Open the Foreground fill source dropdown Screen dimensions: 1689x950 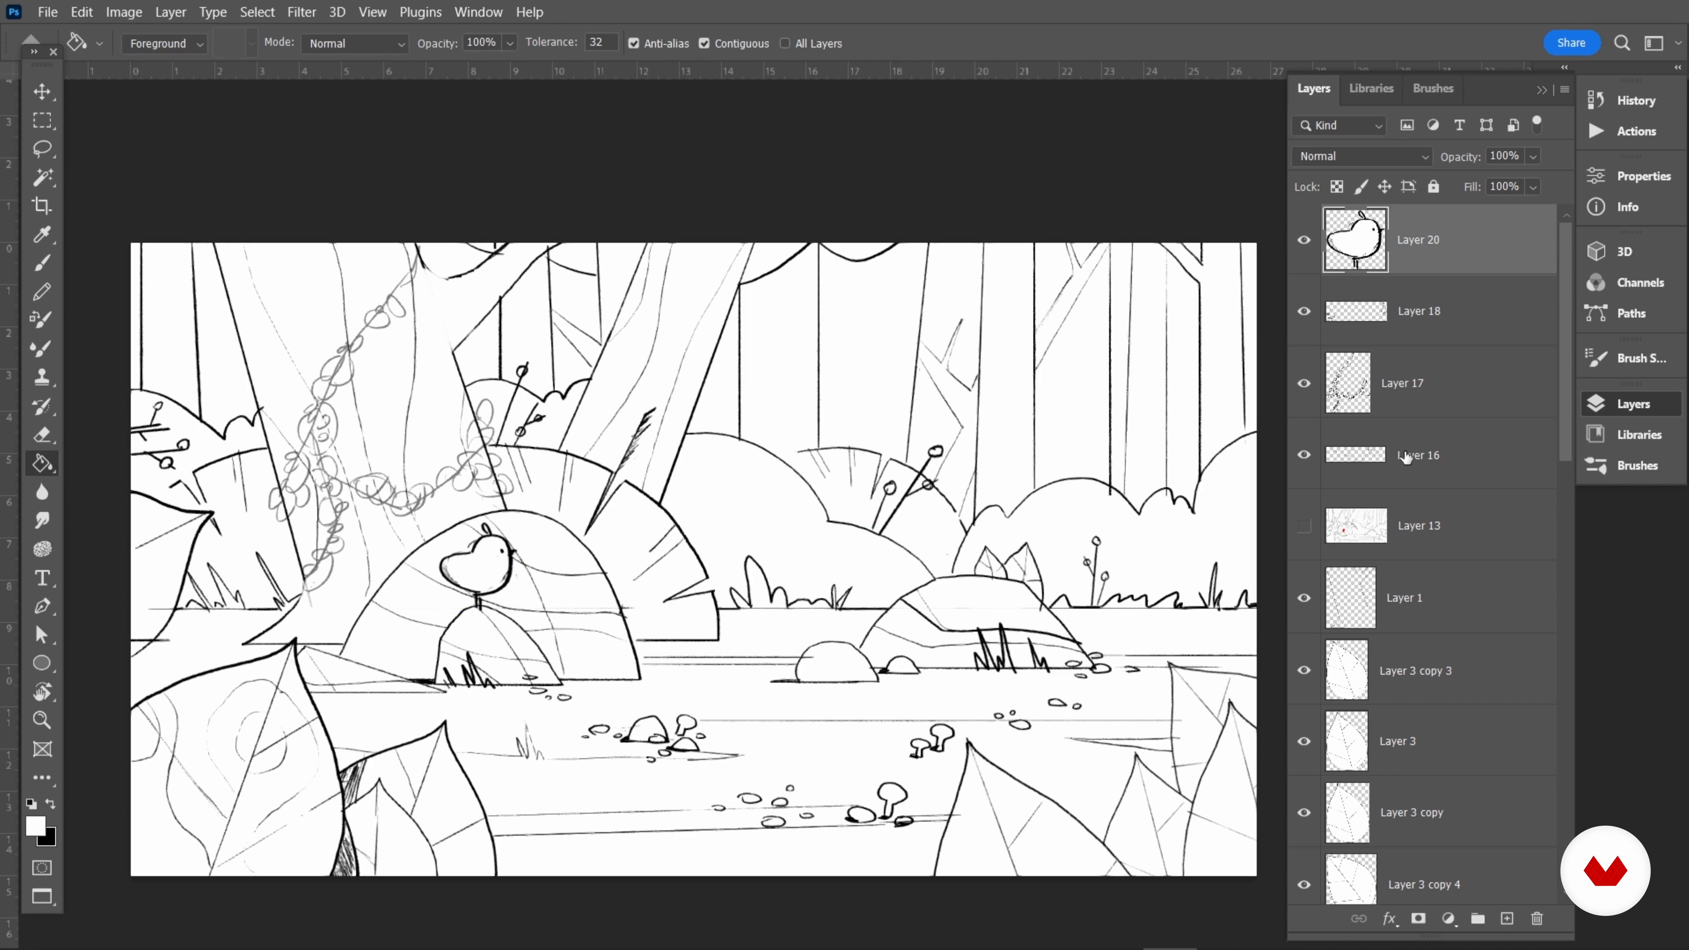tap(165, 43)
